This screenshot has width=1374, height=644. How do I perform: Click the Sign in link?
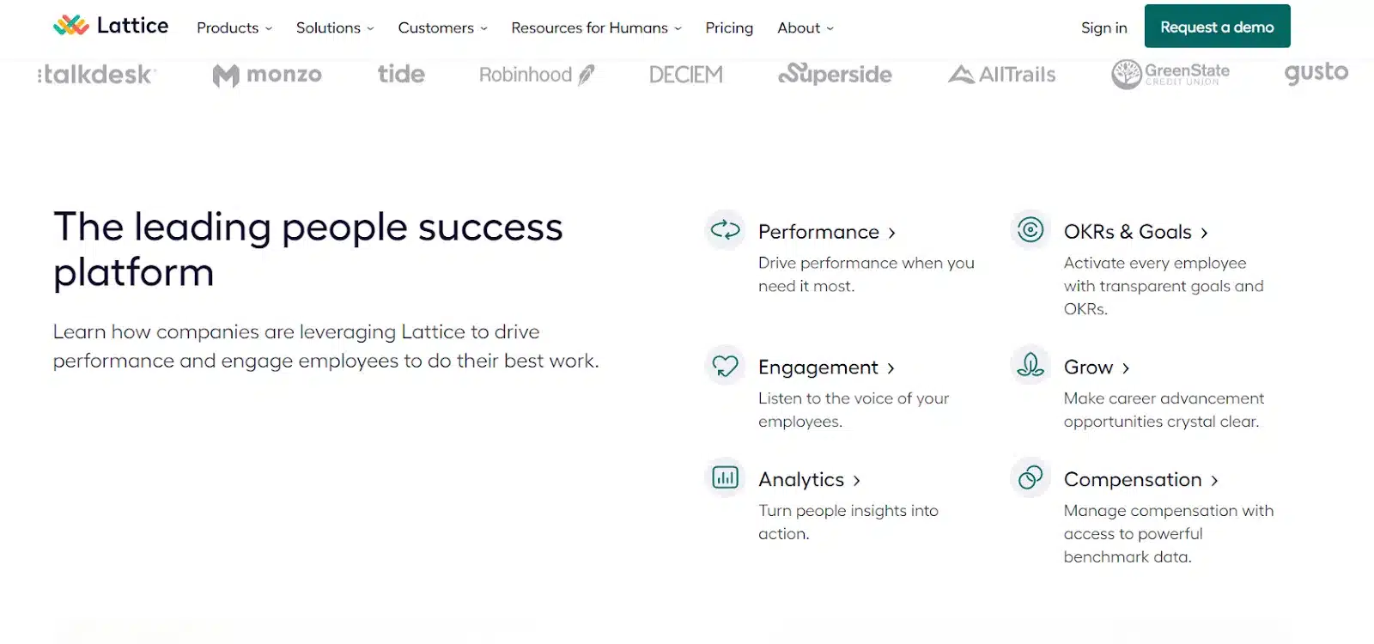click(1103, 27)
